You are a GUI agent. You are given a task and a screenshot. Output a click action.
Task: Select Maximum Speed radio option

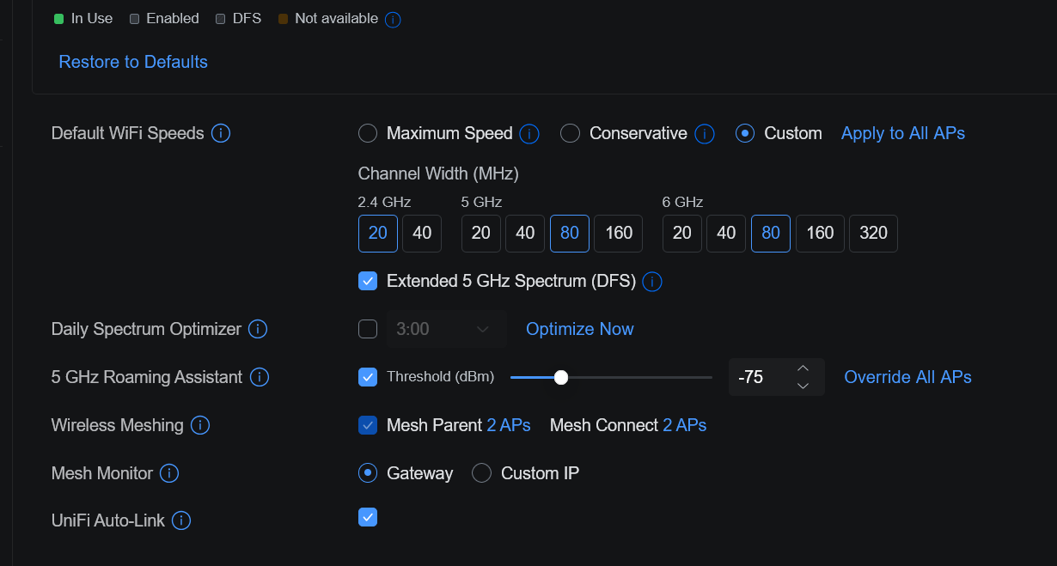368,133
